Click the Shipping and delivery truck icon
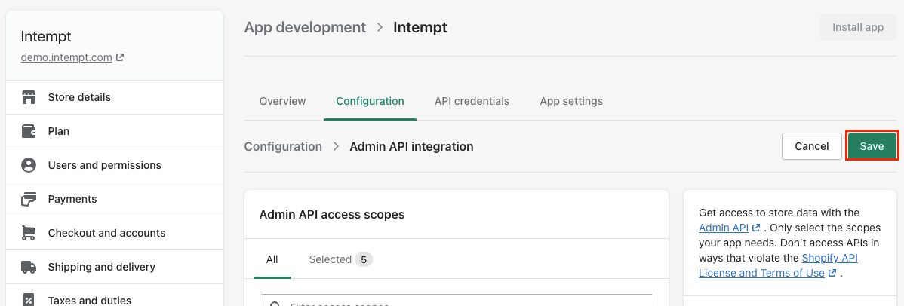904x306 pixels. click(28, 267)
